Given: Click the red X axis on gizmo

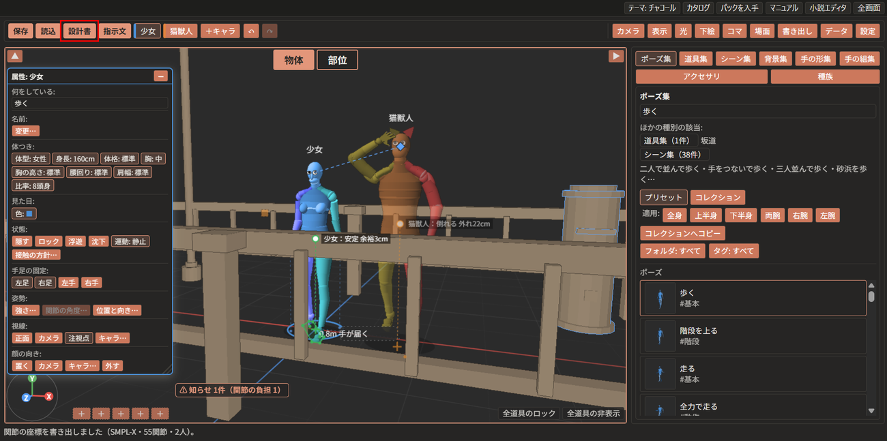Looking at the screenshot, I should click(x=49, y=396).
